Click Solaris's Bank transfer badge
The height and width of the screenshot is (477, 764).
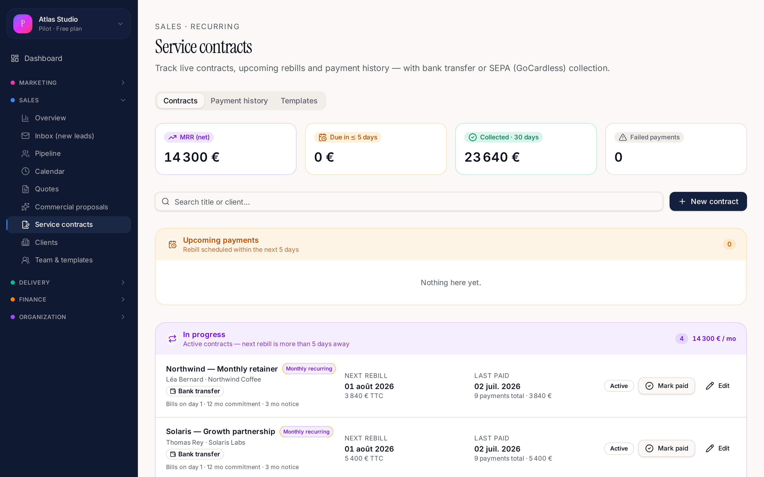tap(195, 454)
